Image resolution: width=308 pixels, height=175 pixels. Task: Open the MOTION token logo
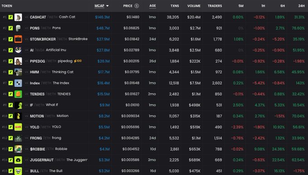click(x=18, y=116)
